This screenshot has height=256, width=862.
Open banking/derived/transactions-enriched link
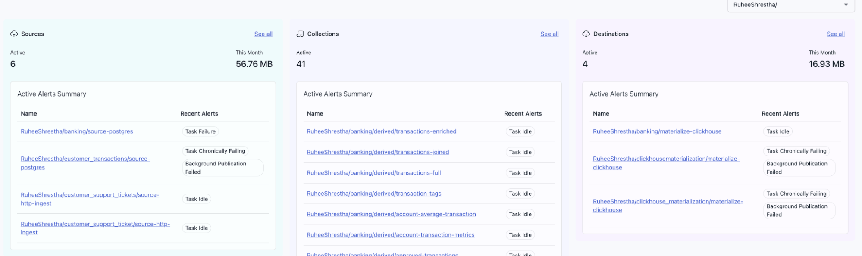[382, 131]
